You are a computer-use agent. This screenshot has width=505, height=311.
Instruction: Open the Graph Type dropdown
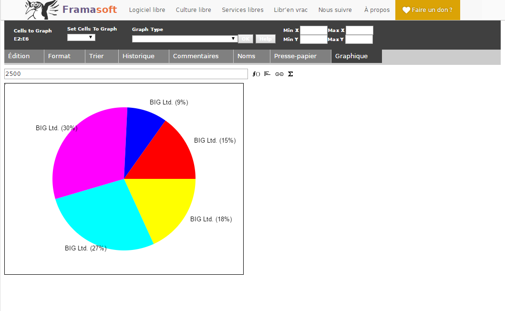[185, 39]
